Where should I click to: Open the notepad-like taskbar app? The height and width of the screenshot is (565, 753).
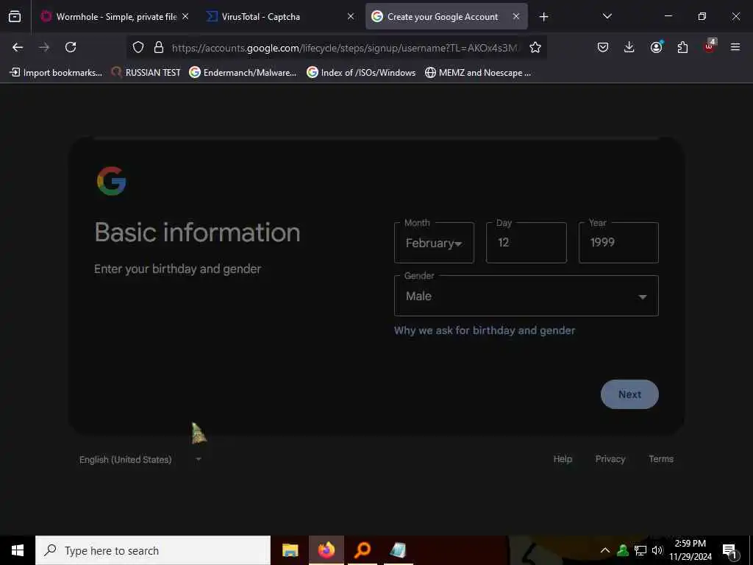(x=398, y=550)
